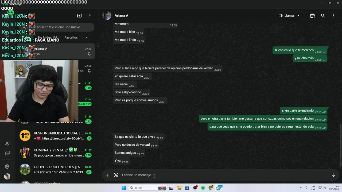Viewport: 342px width, 192px height.
Task: Open WhatsApp settings gear icon
Action: coord(7,167)
